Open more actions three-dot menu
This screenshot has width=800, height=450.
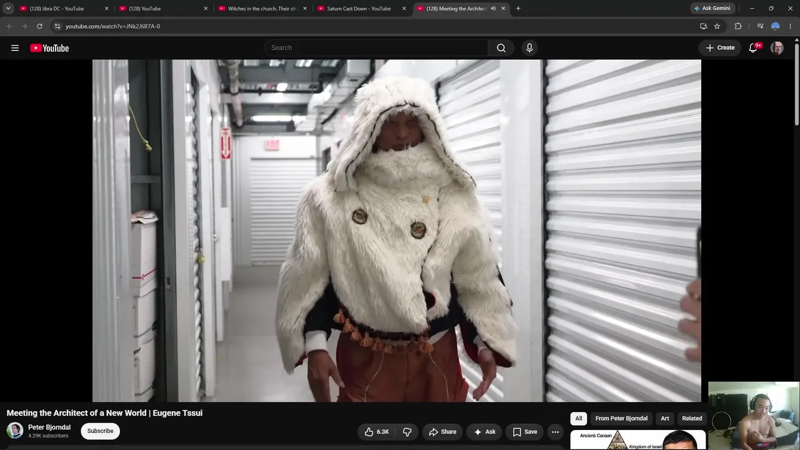555,432
